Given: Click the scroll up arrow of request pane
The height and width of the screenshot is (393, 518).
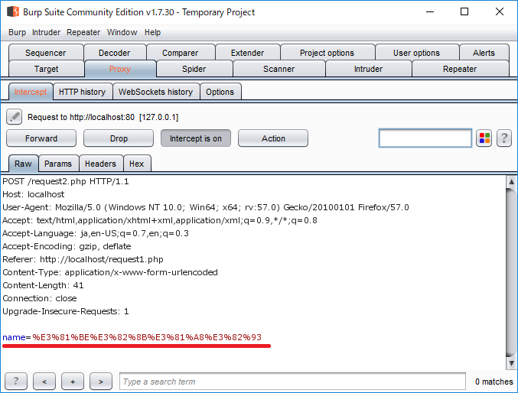Looking at the screenshot, I should [x=511, y=181].
